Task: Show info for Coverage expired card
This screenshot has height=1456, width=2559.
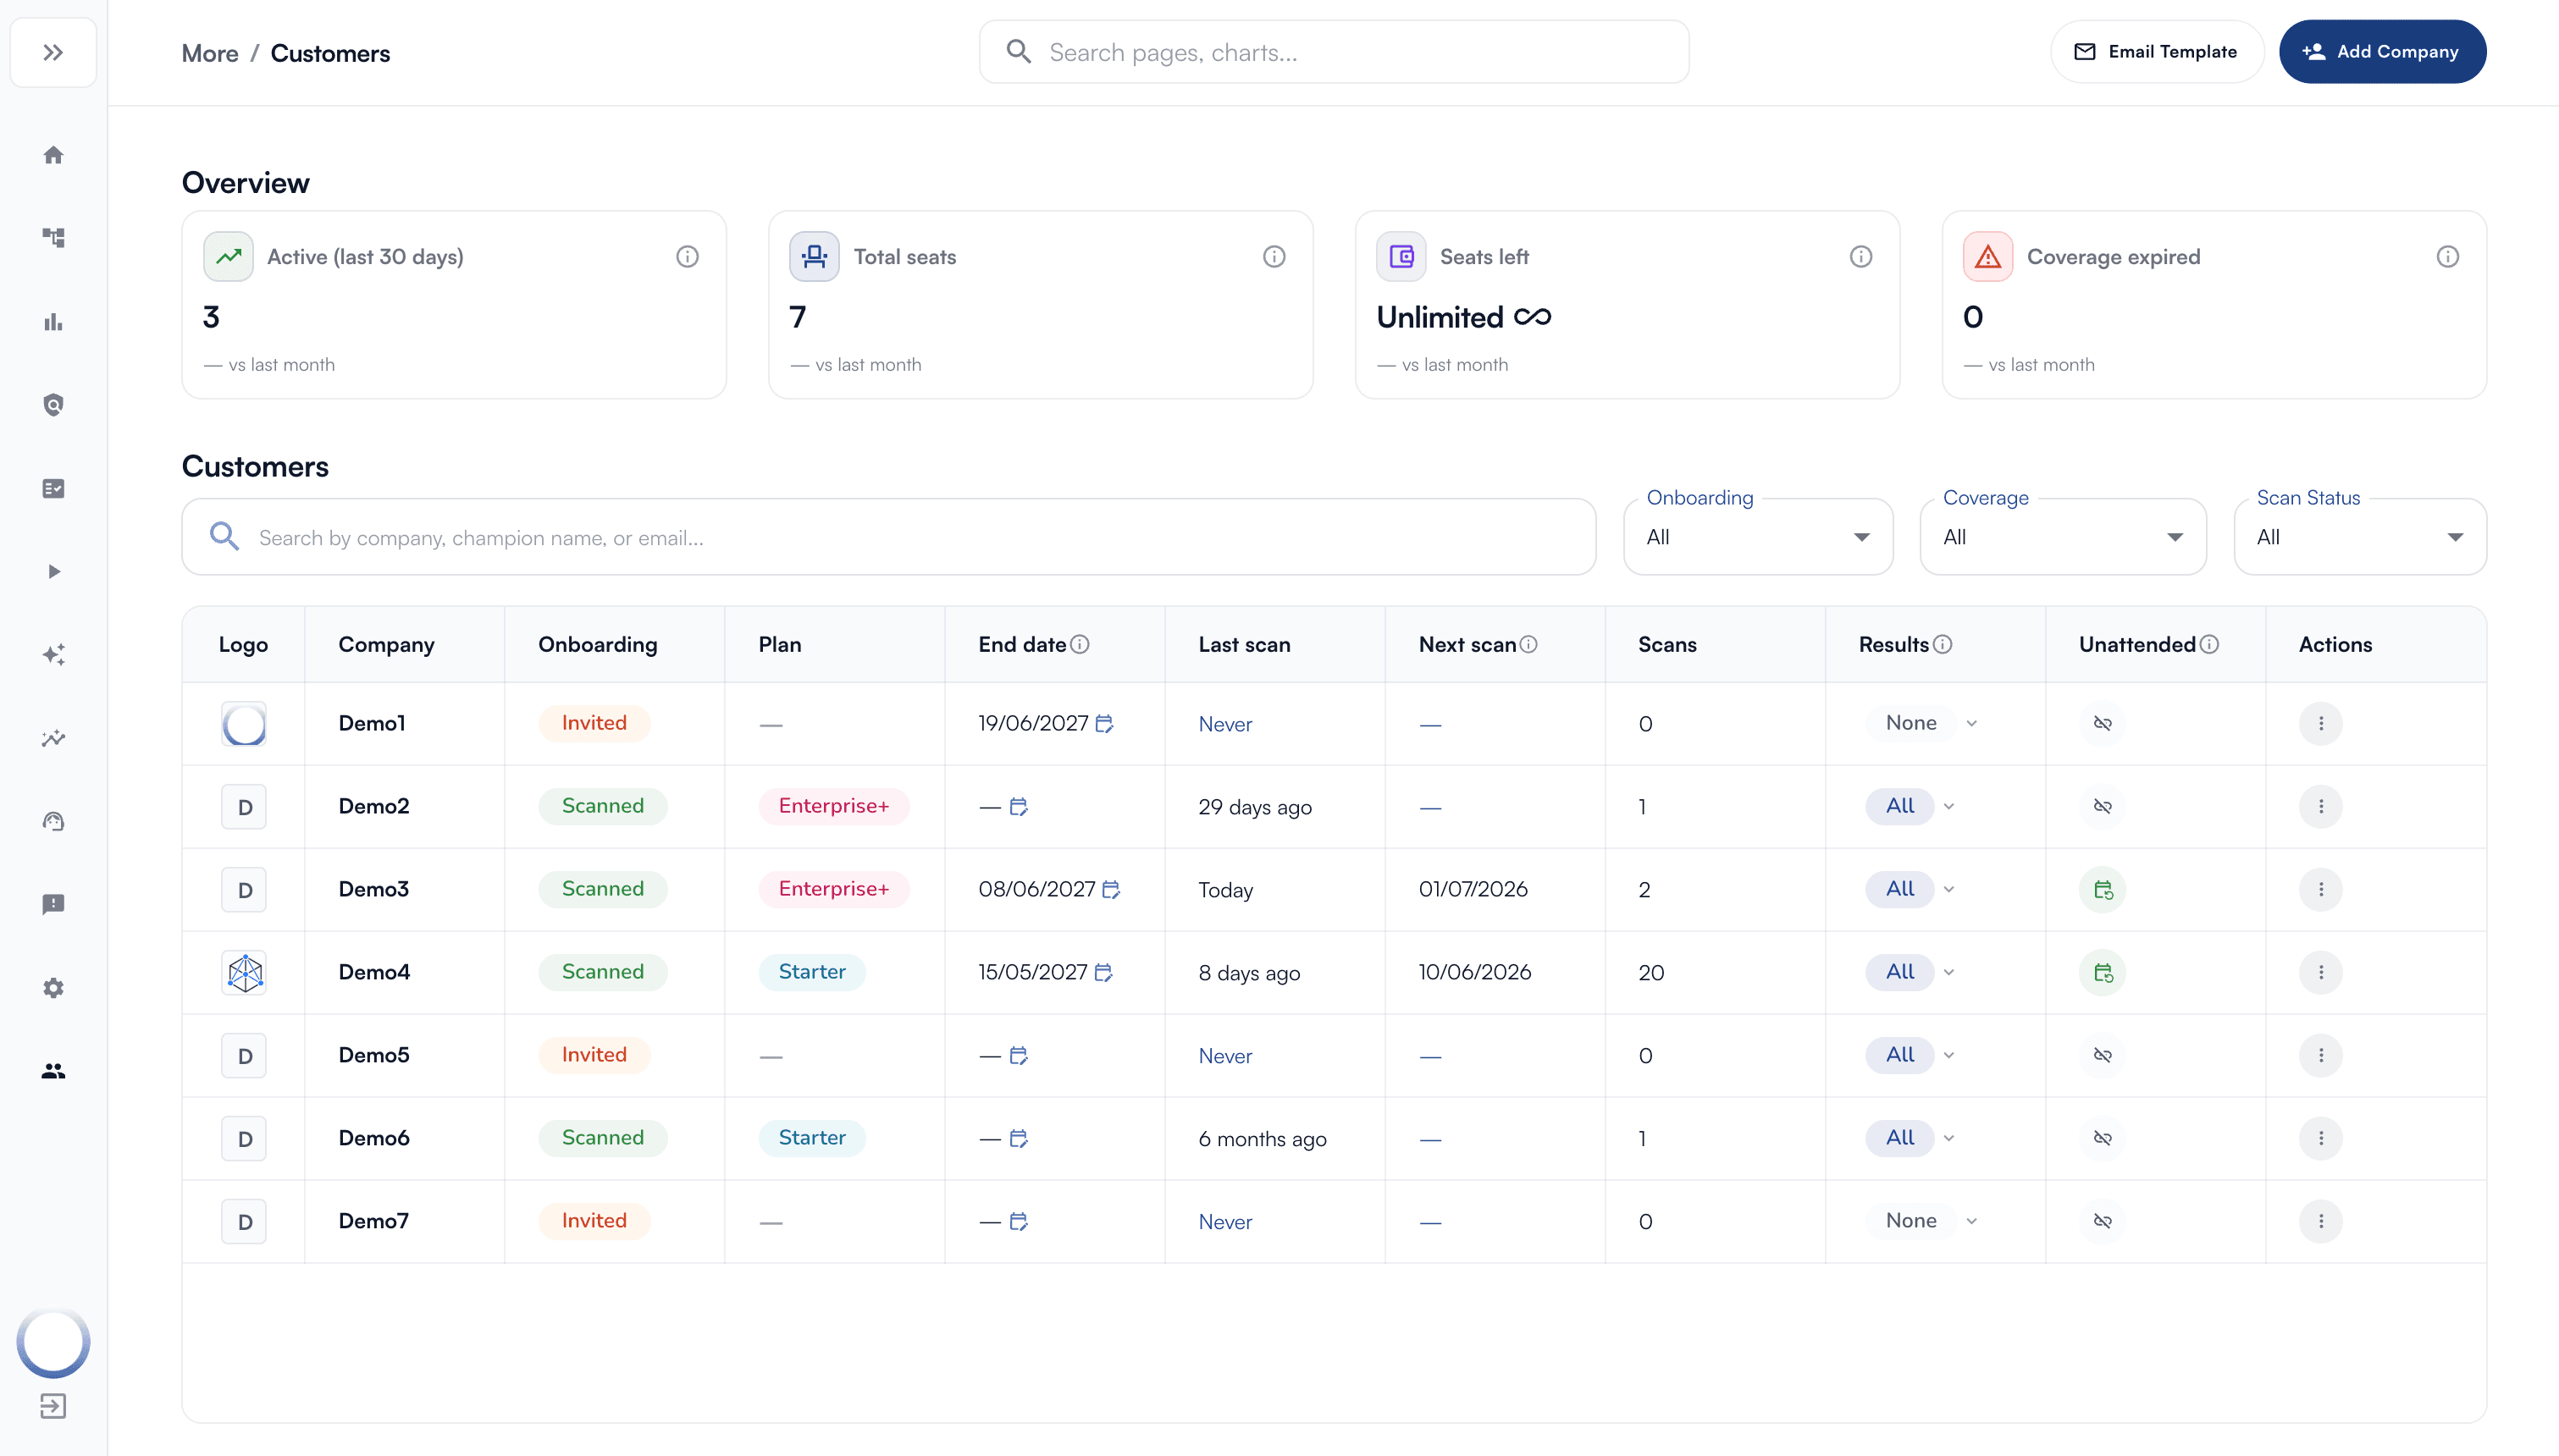Action: pos(2448,257)
